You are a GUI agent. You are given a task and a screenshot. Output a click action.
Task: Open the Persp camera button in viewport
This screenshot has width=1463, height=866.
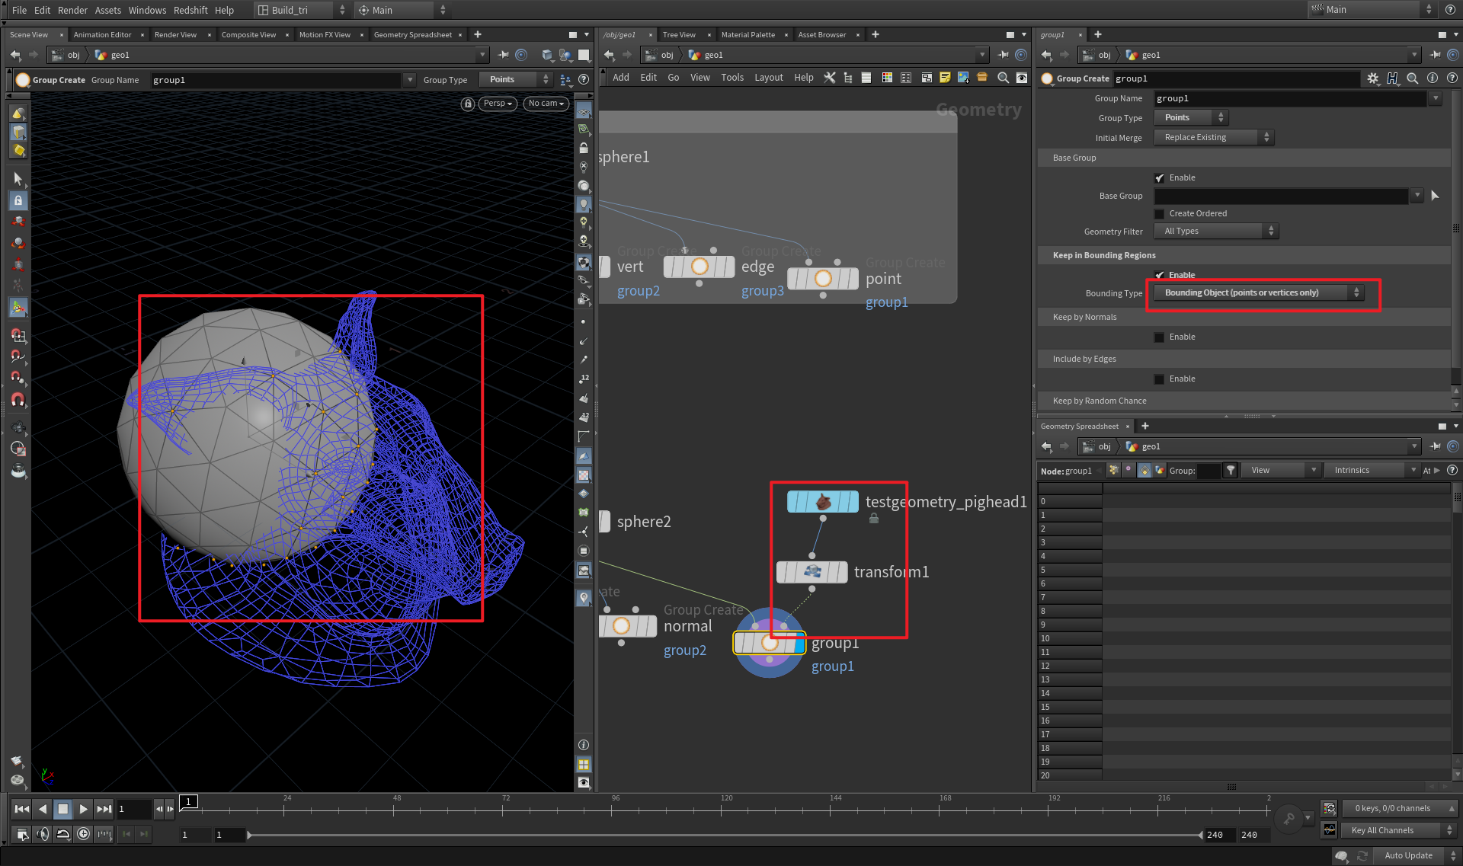point(496,103)
